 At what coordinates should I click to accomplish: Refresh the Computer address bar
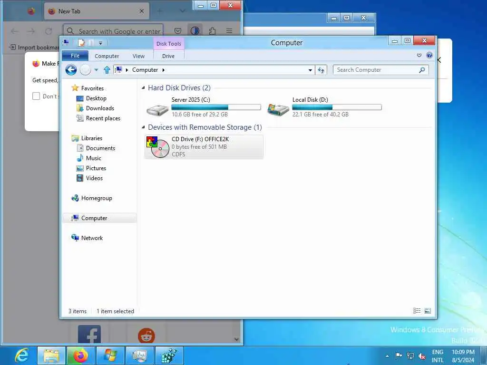click(321, 70)
